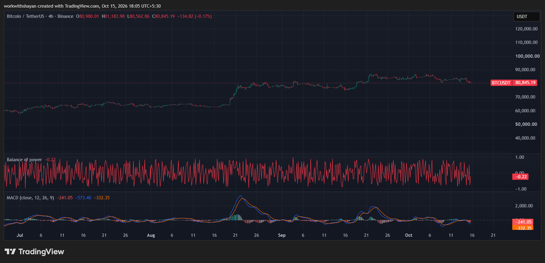Click the Oct label on time axis
545x263 pixels.
pyautogui.click(x=409, y=235)
